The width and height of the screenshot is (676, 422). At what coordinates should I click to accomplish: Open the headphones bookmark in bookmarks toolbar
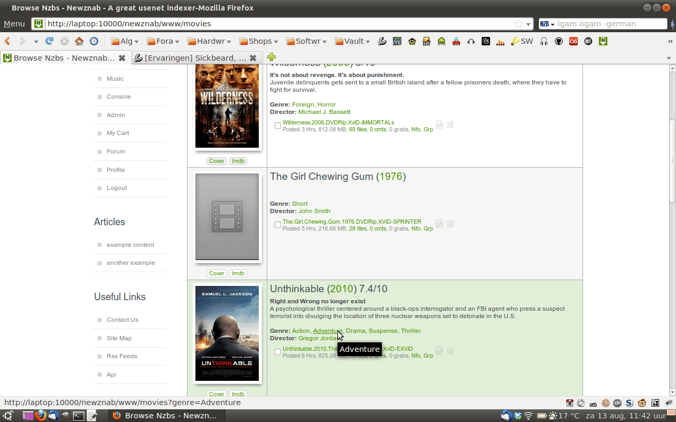[544, 41]
